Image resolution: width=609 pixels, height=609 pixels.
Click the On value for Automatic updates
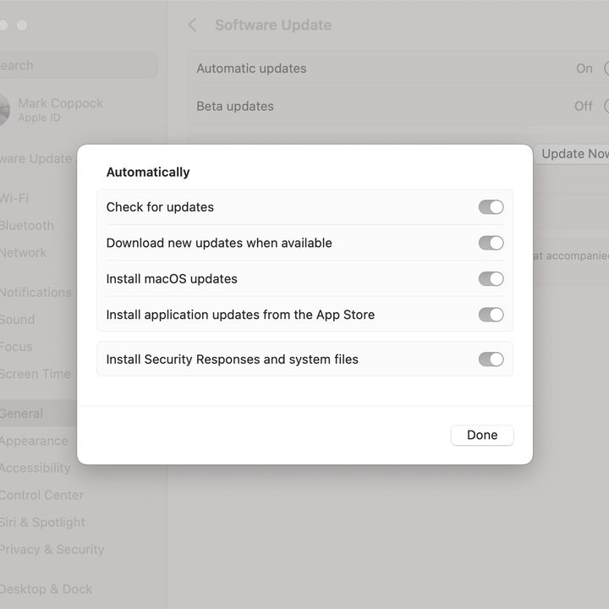[584, 69]
